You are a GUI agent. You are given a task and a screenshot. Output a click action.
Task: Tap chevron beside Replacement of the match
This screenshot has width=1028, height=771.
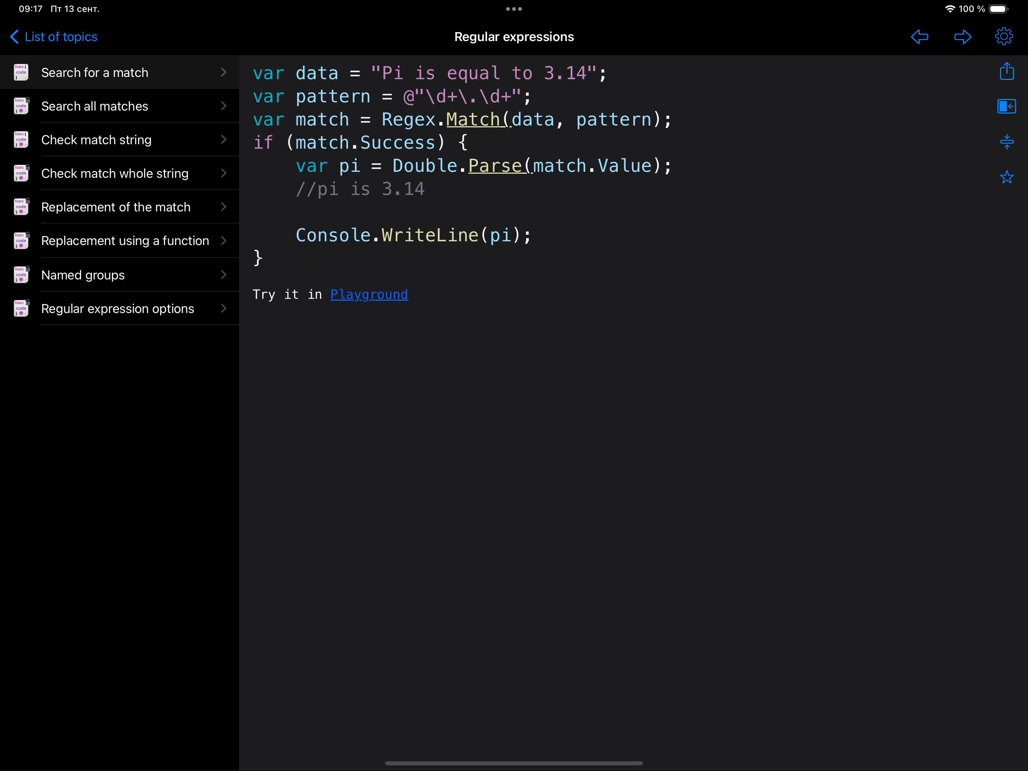coord(223,207)
